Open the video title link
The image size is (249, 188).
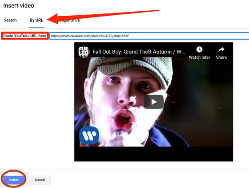coord(139,52)
